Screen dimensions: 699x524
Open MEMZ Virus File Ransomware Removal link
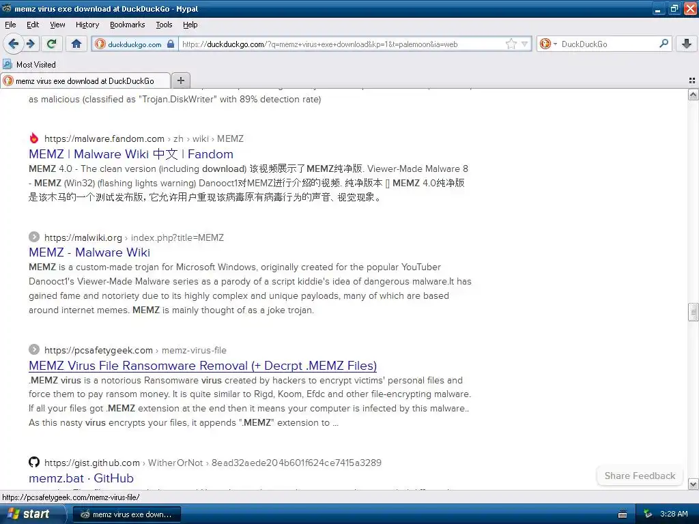tap(202, 366)
